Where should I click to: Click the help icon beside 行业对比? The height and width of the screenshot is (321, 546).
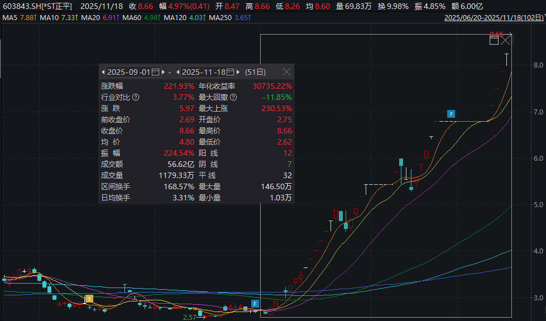click(x=136, y=98)
